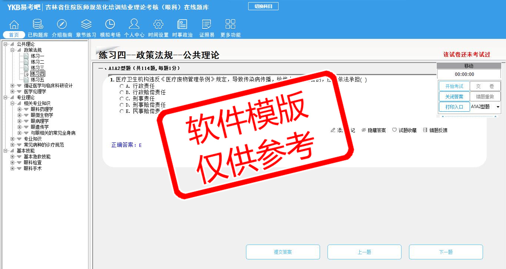Image resolution: width=506 pixels, height=269 pixels.
Task: Select option B 行政赔偿责任
Action: [122, 93]
